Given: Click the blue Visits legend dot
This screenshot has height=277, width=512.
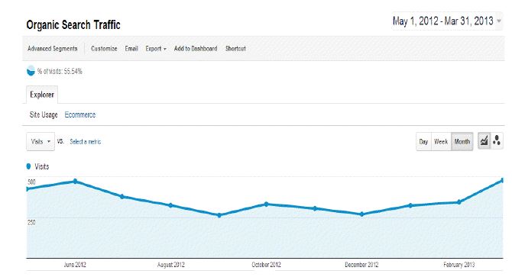Looking at the screenshot, I should [28, 166].
